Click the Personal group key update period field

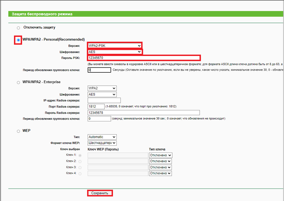[99, 70]
